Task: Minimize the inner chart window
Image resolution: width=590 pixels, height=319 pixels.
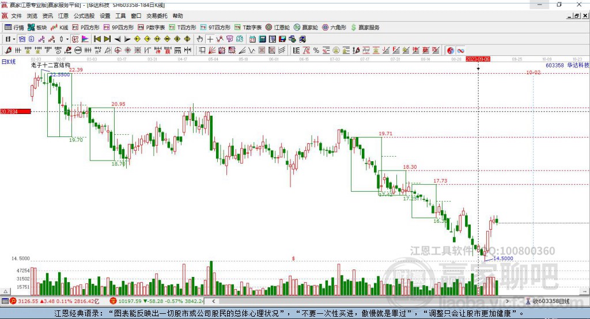Action: pos(570,16)
